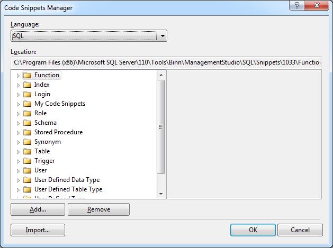This screenshot has width=333, height=248.
Task: Click the Remove button
Action: tap(98, 209)
